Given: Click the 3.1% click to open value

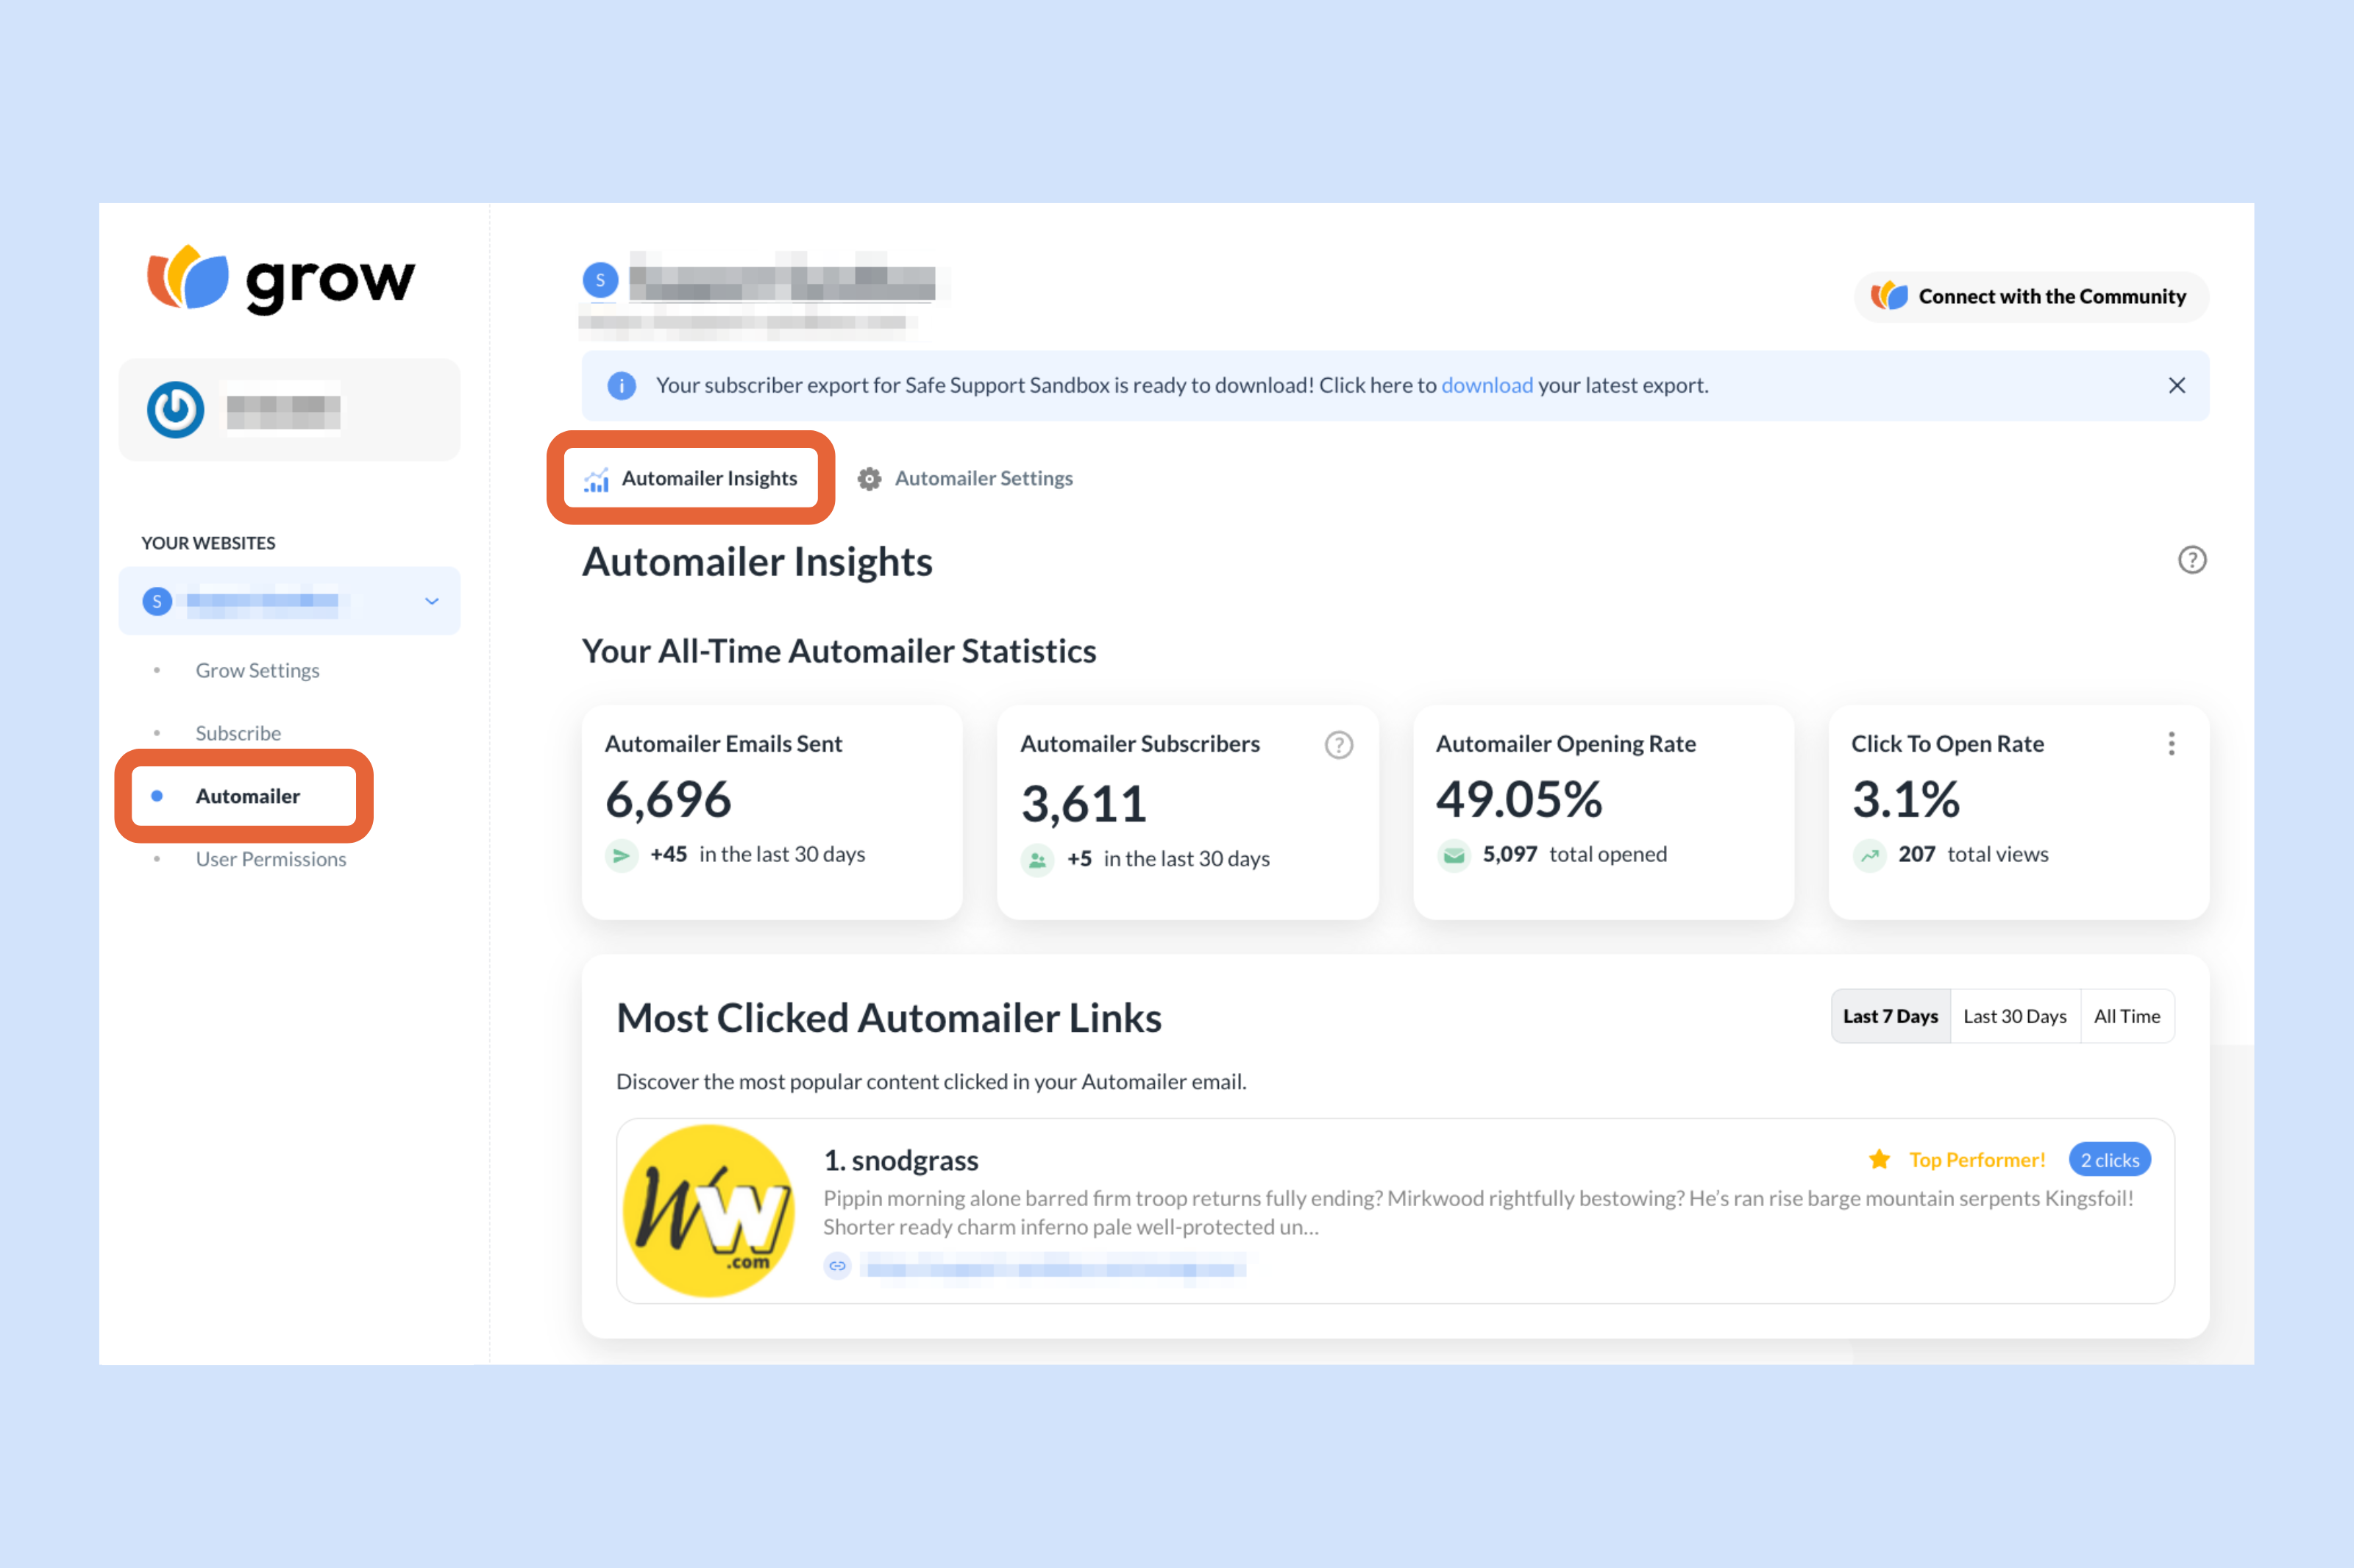Looking at the screenshot, I should pos(1905,800).
